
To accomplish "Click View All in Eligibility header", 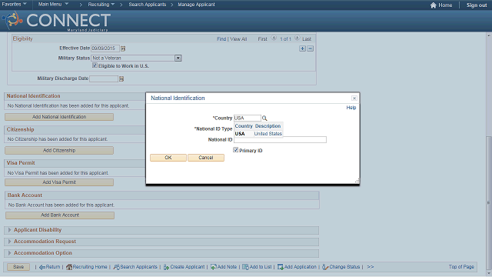I will click(238, 39).
